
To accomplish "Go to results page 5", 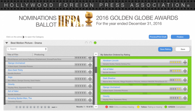I will click(31, 107).
